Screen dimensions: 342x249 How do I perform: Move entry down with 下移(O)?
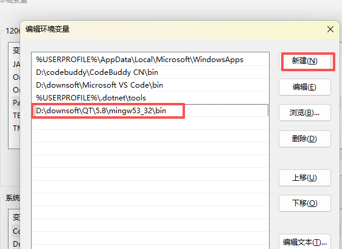point(305,203)
